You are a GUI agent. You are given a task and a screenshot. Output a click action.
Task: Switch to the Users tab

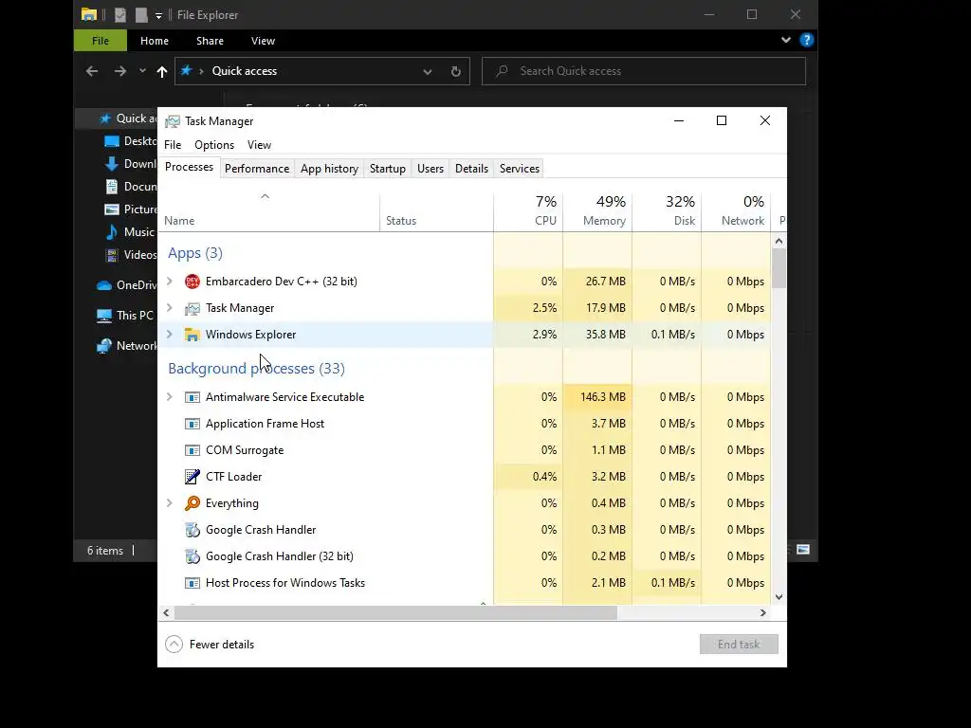431,169
